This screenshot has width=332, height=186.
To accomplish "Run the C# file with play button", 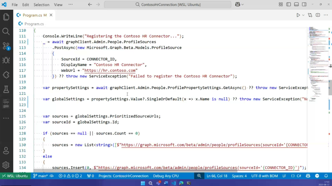I will (x=298, y=15).
